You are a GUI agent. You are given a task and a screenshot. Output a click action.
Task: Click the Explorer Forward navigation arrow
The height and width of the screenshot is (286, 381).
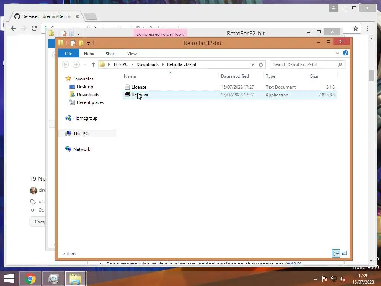point(76,64)
